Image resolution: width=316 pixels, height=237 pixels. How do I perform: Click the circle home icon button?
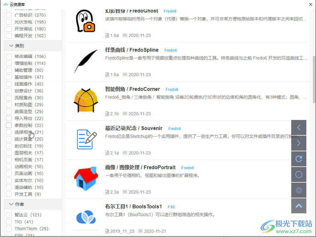point(299,175)
